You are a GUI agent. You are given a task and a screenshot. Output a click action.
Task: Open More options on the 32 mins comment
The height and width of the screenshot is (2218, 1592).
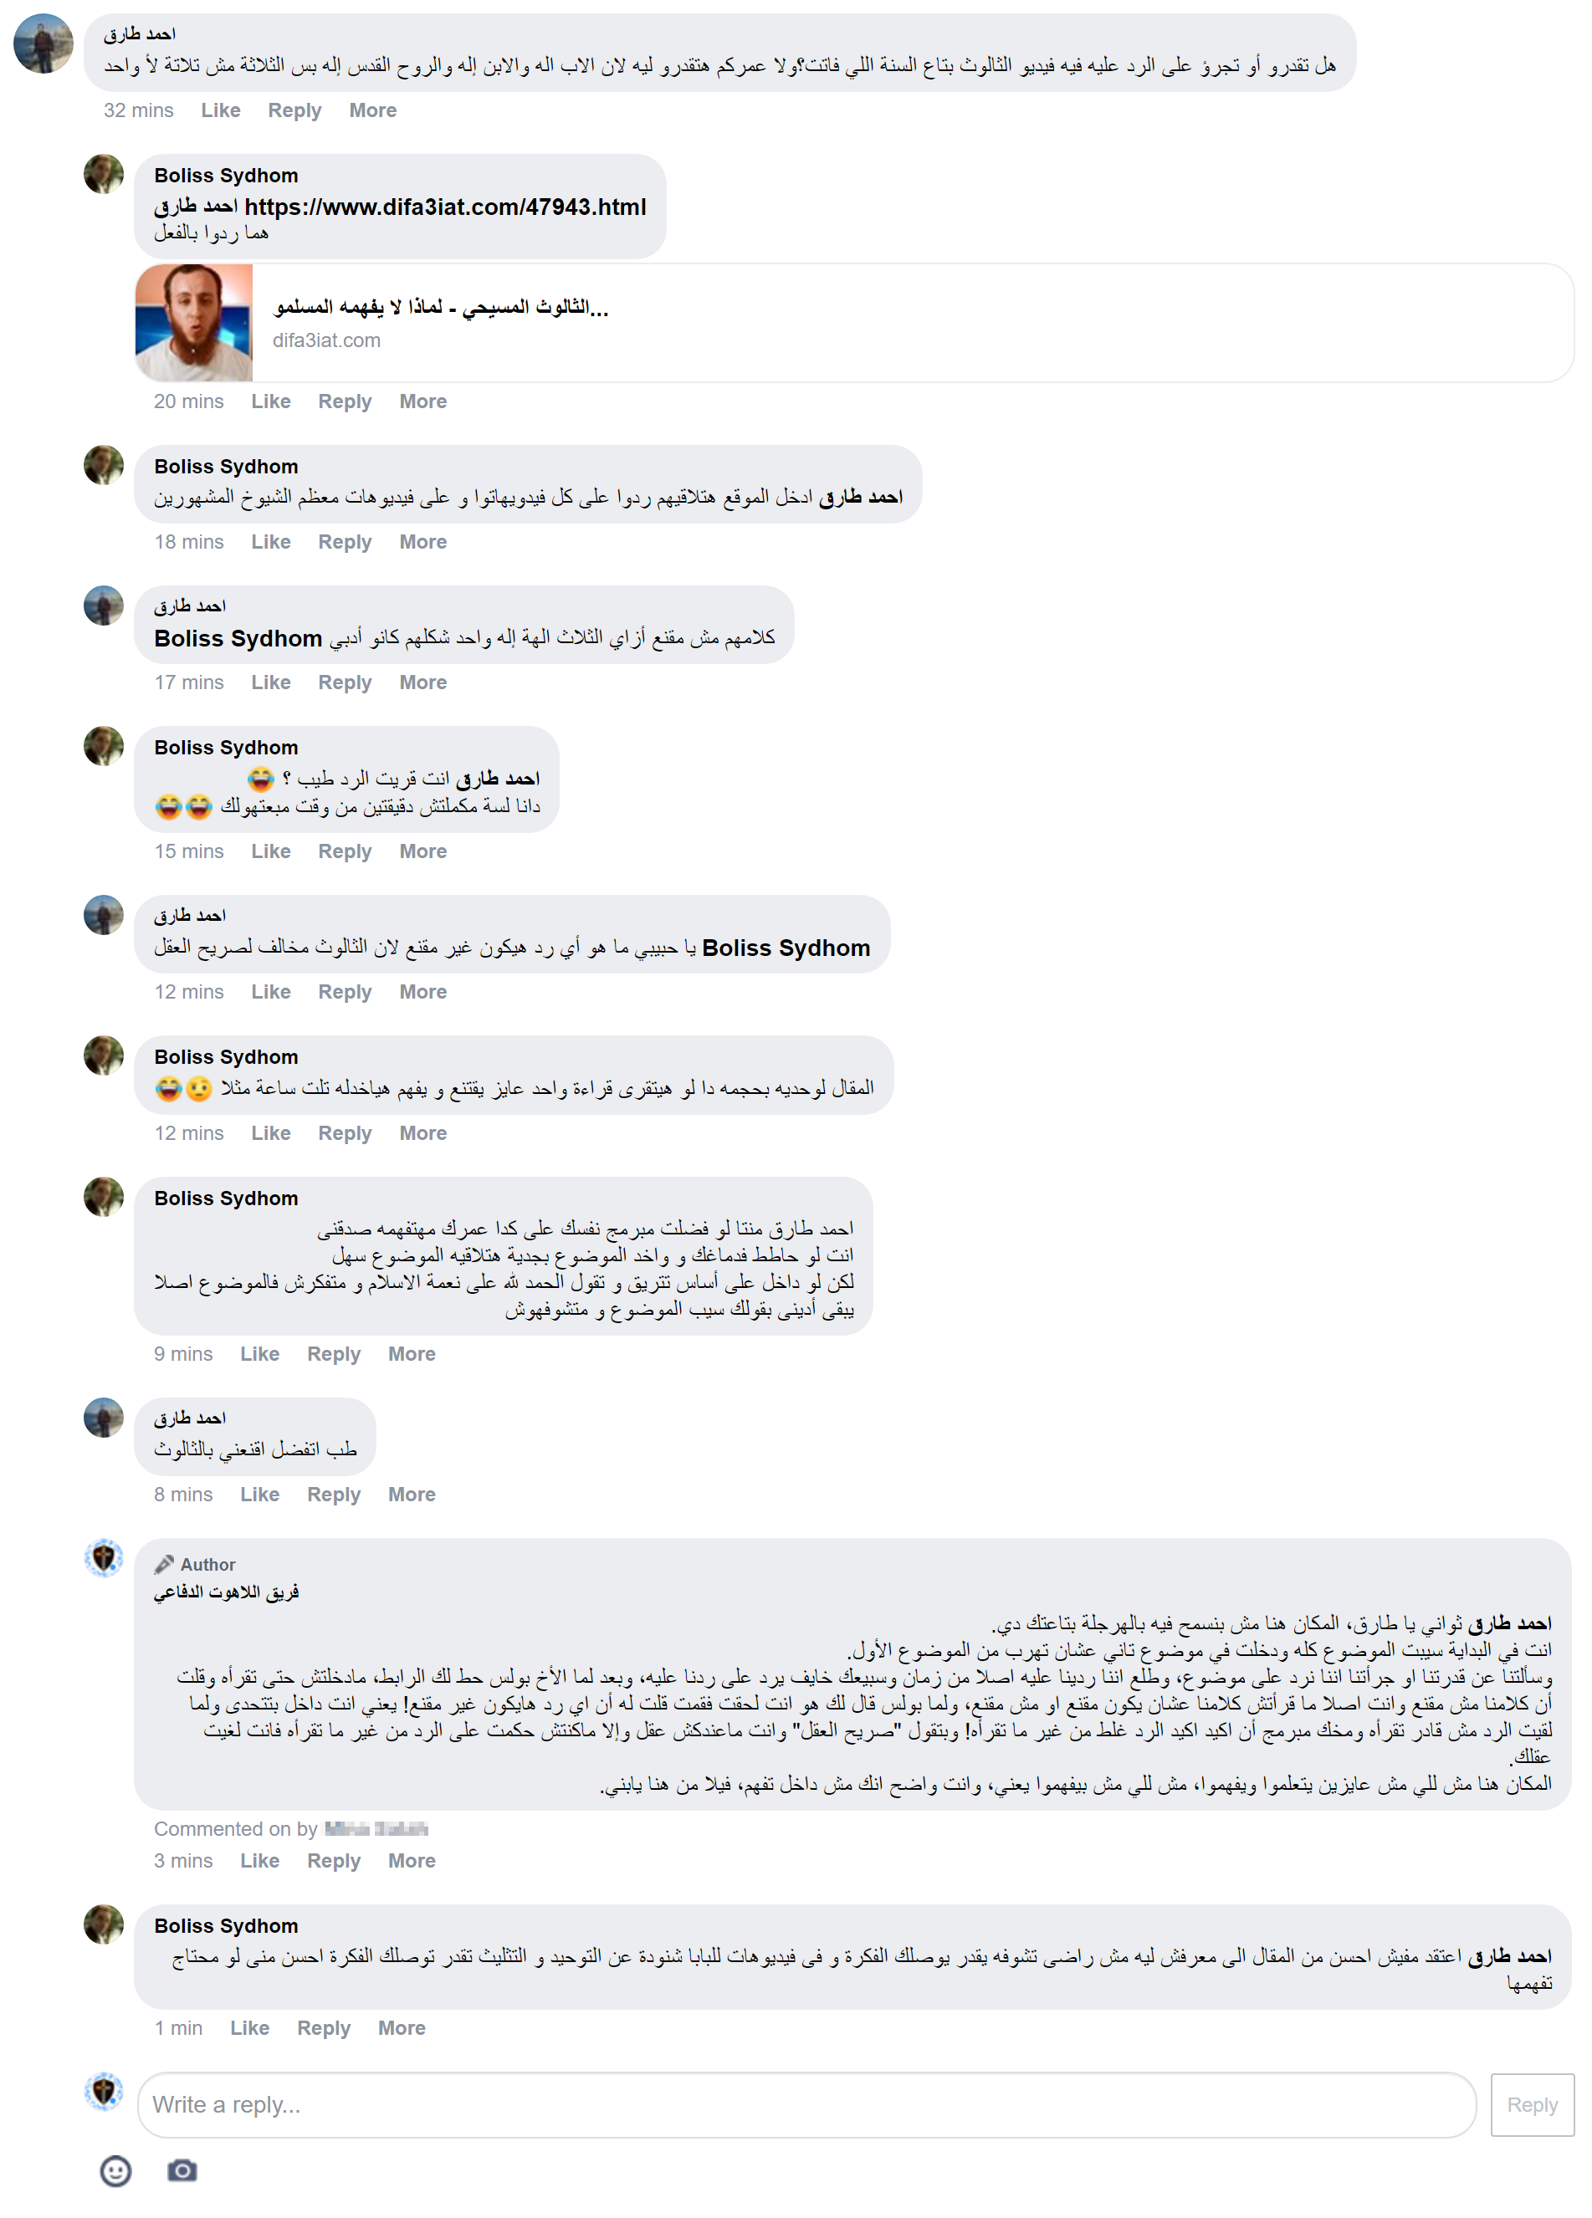373,110
